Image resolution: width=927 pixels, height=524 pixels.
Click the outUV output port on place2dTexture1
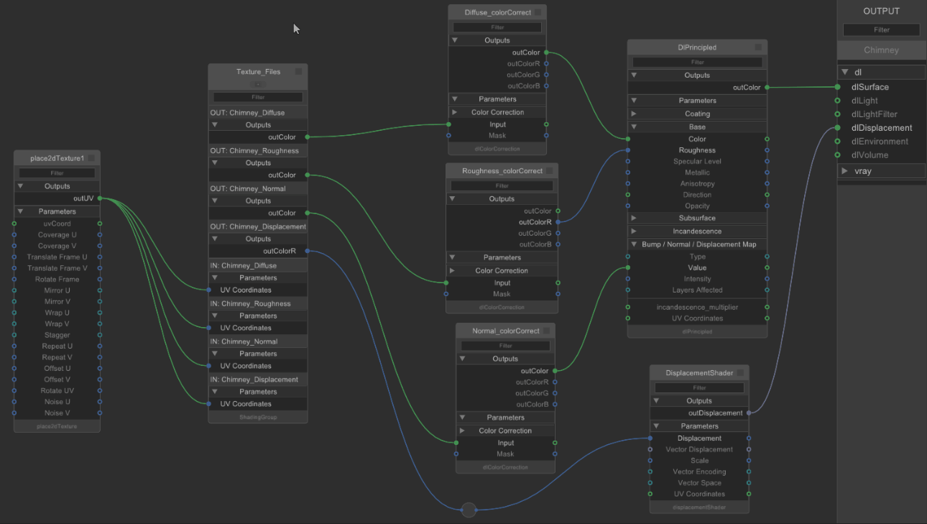coord(100,198)
